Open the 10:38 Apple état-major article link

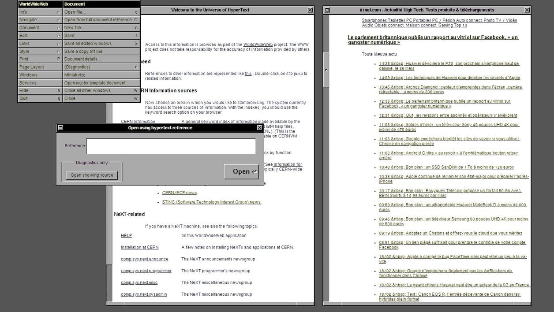pos(454,179)
